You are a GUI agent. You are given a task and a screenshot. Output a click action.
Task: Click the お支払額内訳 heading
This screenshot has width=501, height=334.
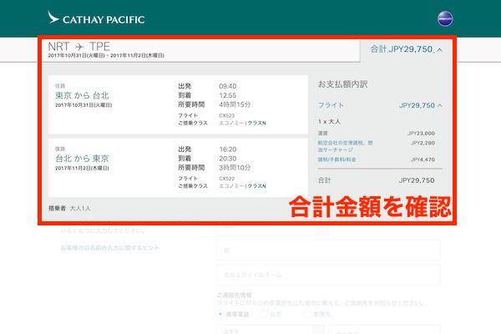342,84
